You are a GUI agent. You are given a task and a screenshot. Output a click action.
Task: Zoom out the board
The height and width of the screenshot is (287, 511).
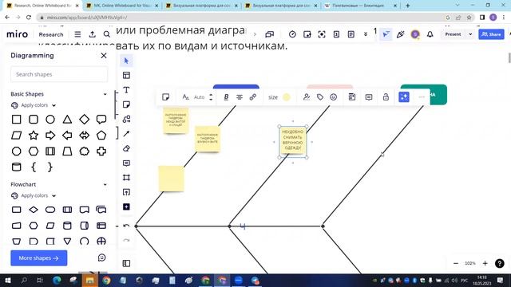coord(456,263)
